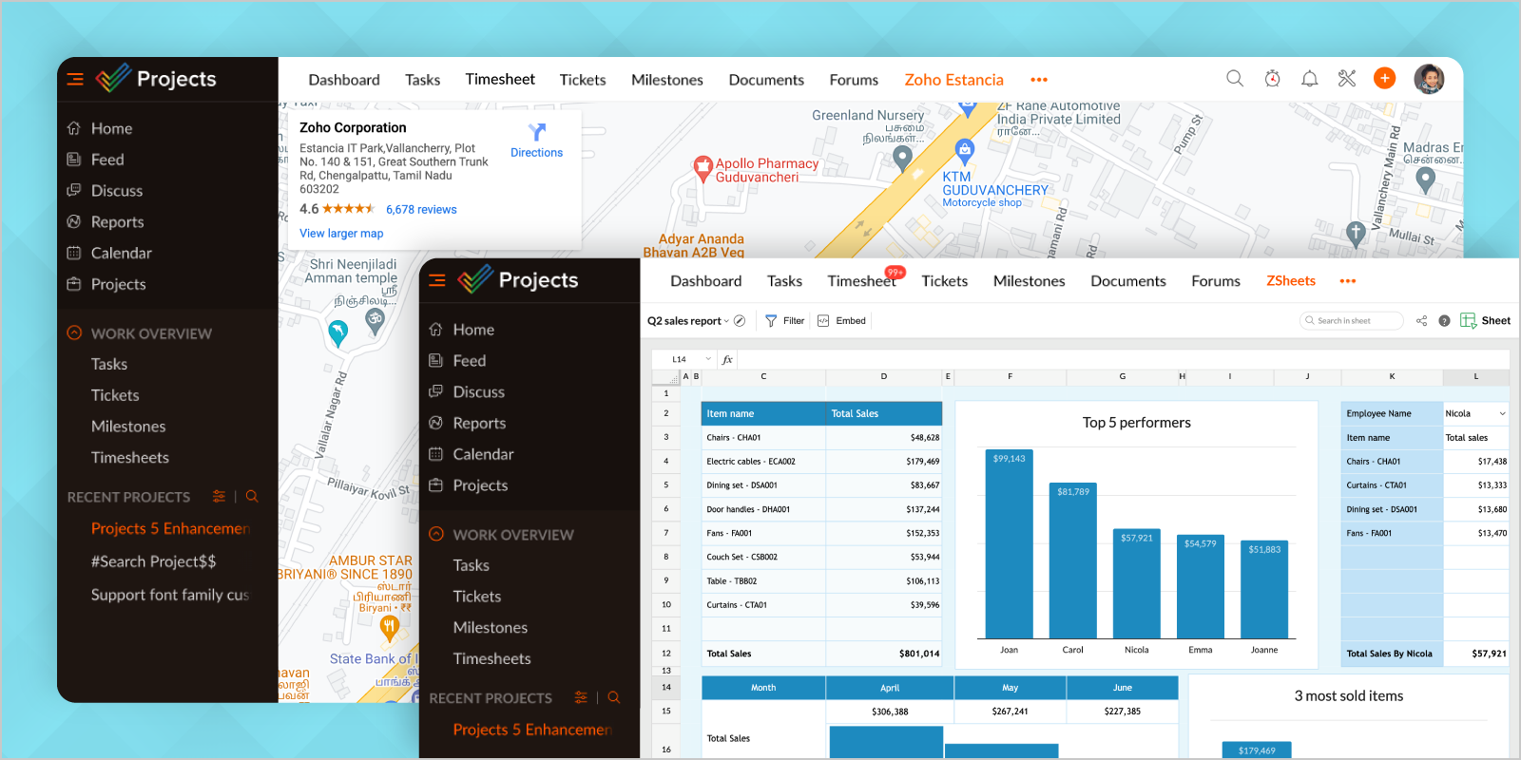Click KTM Guduvanchery map pin
Screen dimensions: 1521x760
pyautogui.click(x=965, y=150)
